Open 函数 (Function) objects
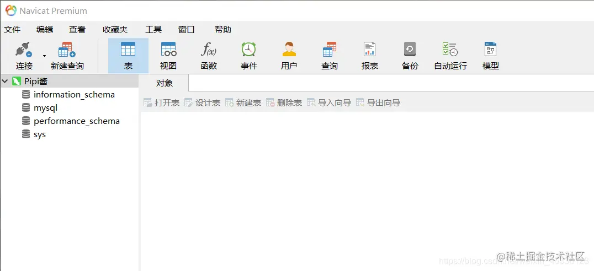 point(209,56)
